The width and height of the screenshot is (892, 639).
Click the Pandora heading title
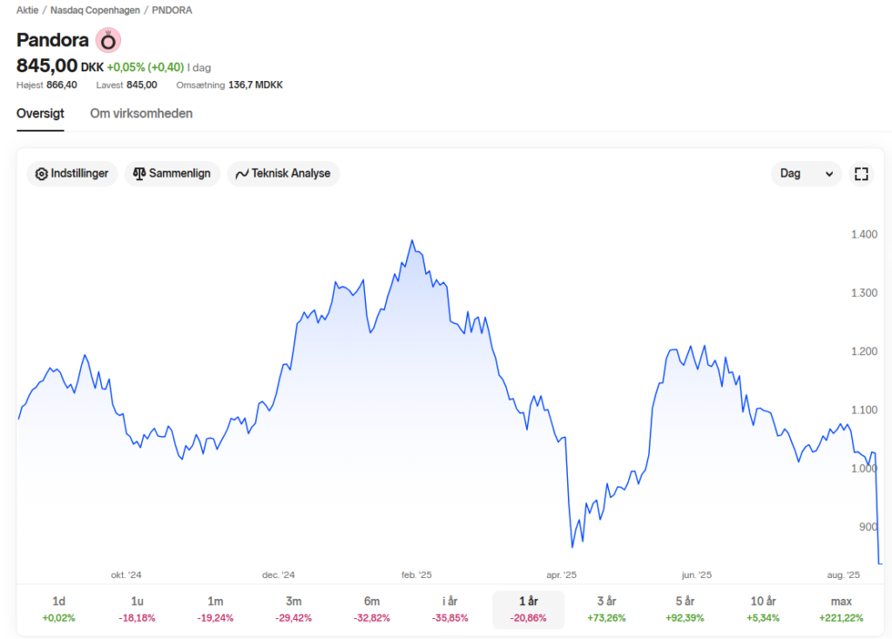pyautogui.click(x=52, y=40)
